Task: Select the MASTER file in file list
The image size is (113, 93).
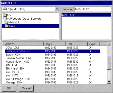Action: pos(87,15)
